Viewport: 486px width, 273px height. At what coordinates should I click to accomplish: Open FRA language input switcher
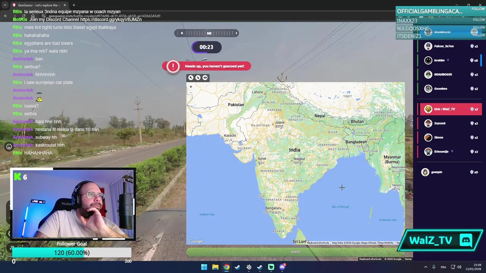(443, 267)
